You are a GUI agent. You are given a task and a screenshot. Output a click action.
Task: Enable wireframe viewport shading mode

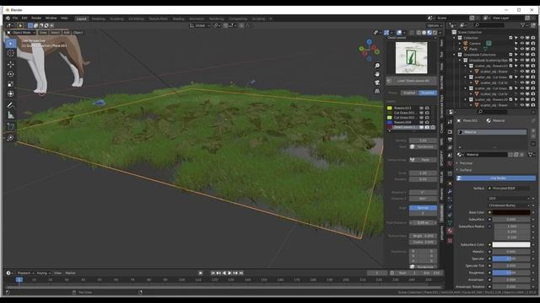click(418, 33)
